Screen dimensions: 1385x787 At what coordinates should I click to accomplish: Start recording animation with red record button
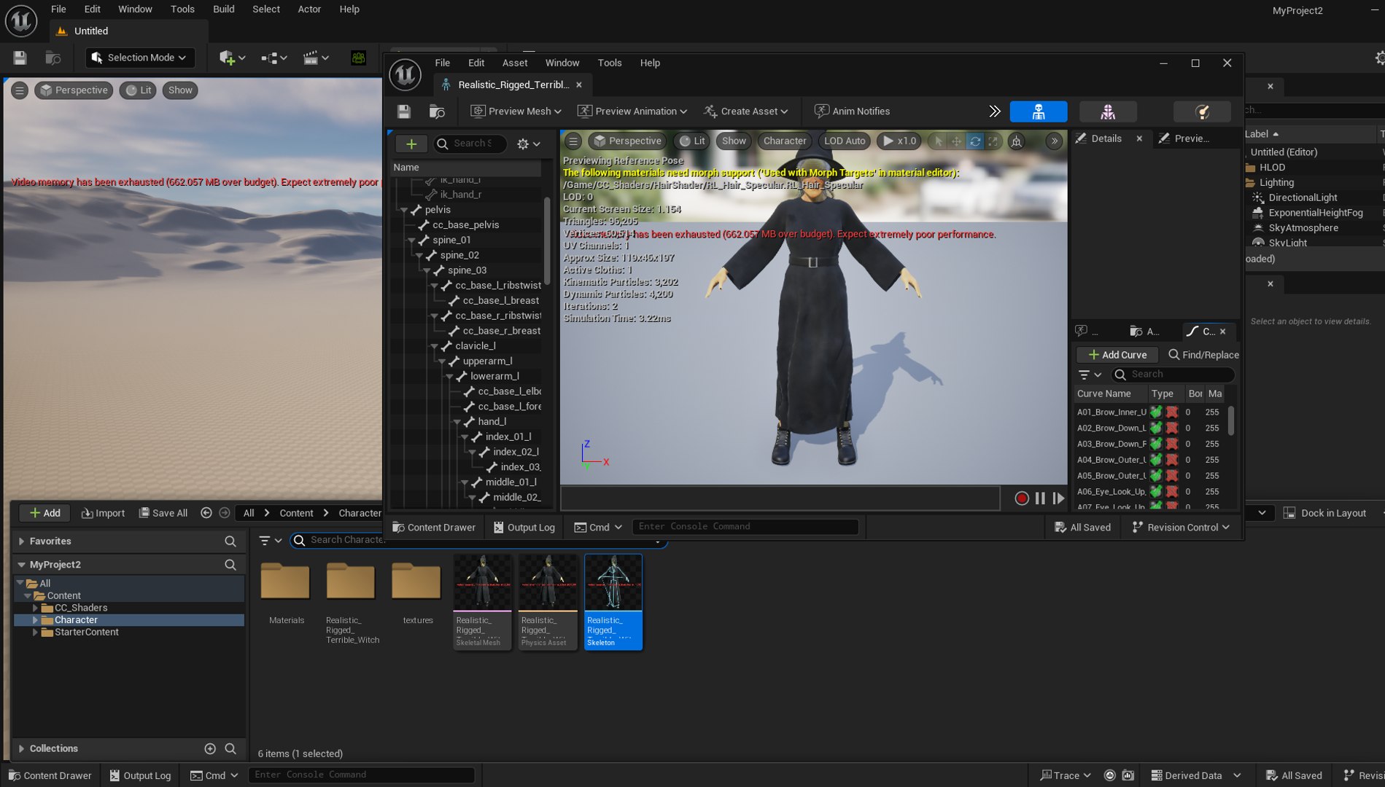(x=1021, y=498)
